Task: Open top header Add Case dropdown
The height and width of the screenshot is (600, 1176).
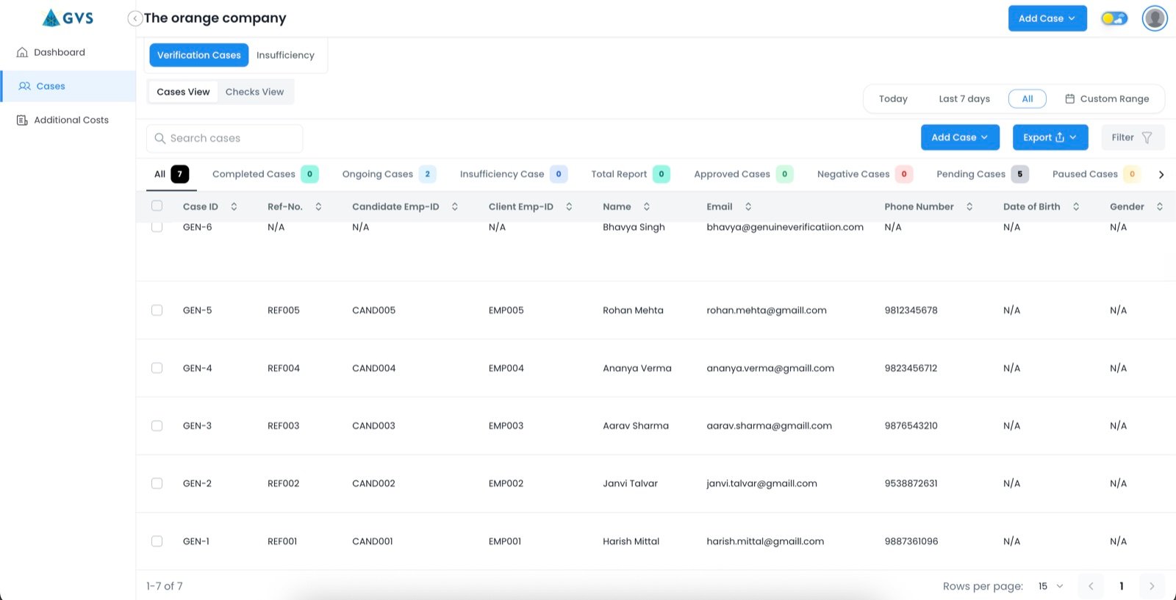Action: coord(1047,18)
